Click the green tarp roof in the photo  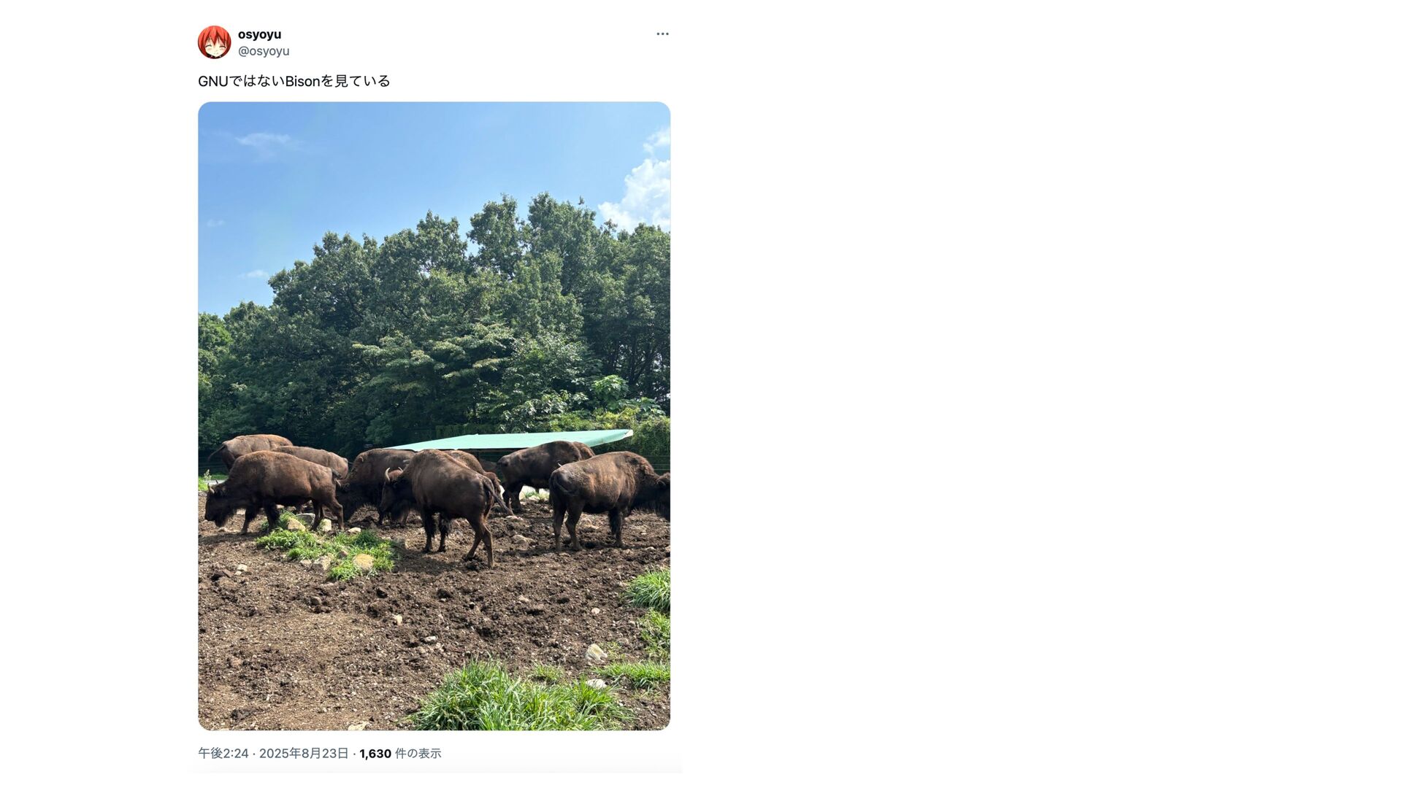(511, 440)
